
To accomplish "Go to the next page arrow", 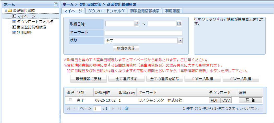I will click(113, 108).
